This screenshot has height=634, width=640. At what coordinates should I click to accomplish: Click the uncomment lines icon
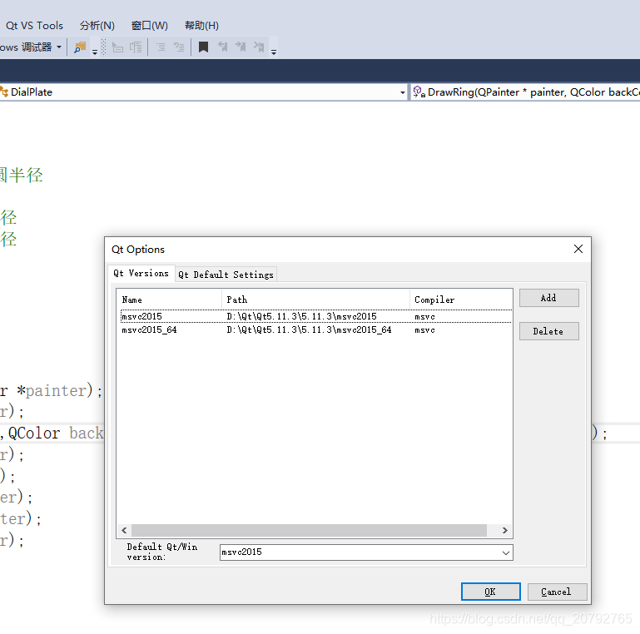click(179, 47)
